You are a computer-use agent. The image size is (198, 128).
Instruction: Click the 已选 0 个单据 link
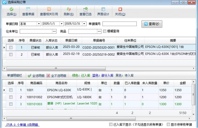click(x=23, y=124)
